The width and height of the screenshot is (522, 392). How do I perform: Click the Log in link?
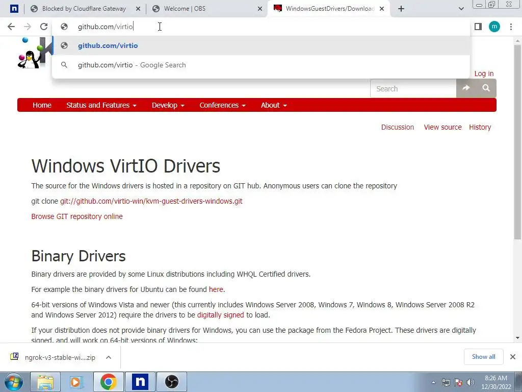484,73
